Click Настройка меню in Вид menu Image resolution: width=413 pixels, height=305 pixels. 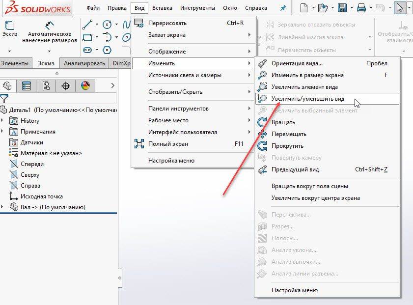pyautogui.click(x=193, y=161)
